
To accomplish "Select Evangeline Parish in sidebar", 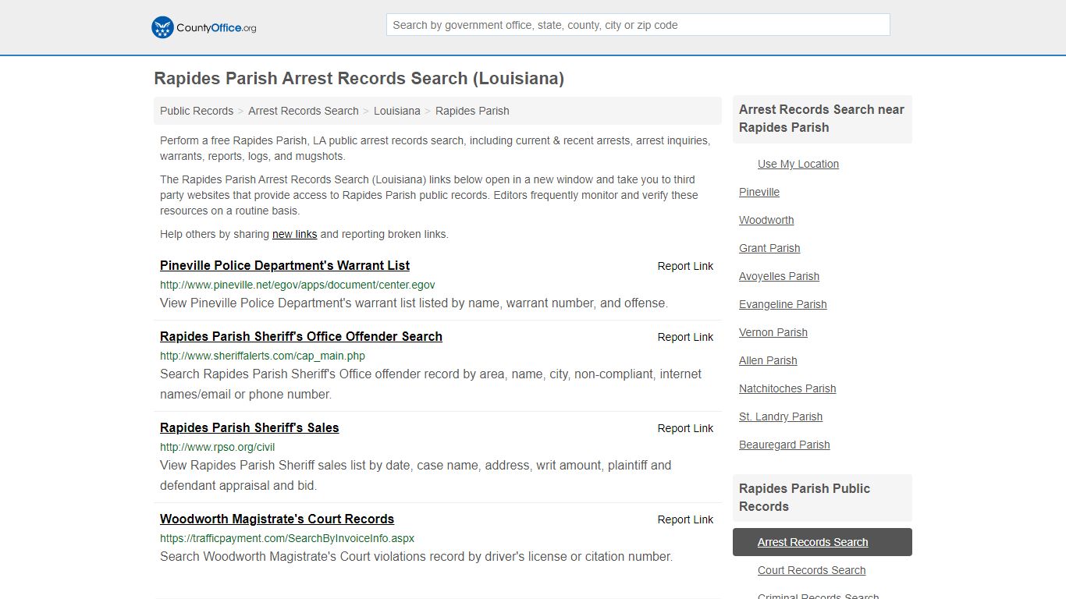I will [783, 304].
